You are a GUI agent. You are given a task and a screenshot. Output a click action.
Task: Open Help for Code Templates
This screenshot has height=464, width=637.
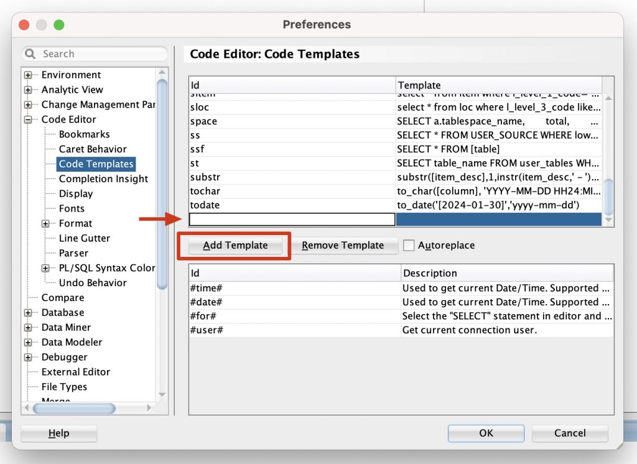[58, 433]
